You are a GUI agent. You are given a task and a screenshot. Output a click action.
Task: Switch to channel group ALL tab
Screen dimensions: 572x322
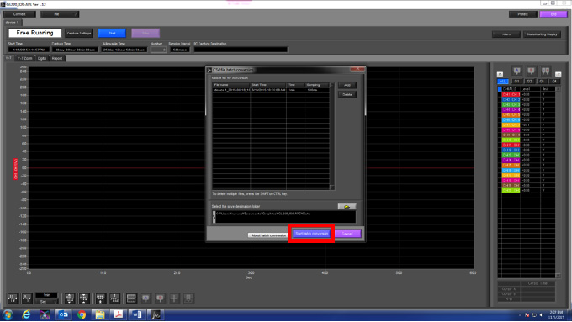(x=503, y=82)
